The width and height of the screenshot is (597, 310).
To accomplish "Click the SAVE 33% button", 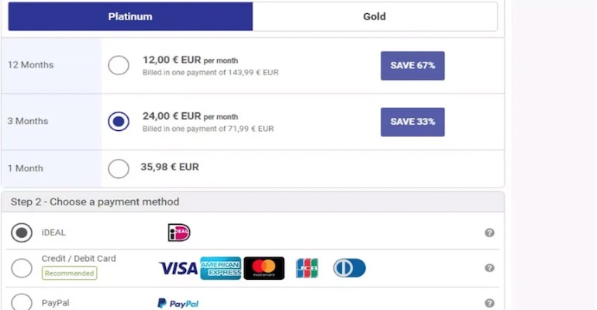I will tap(412, 122).
